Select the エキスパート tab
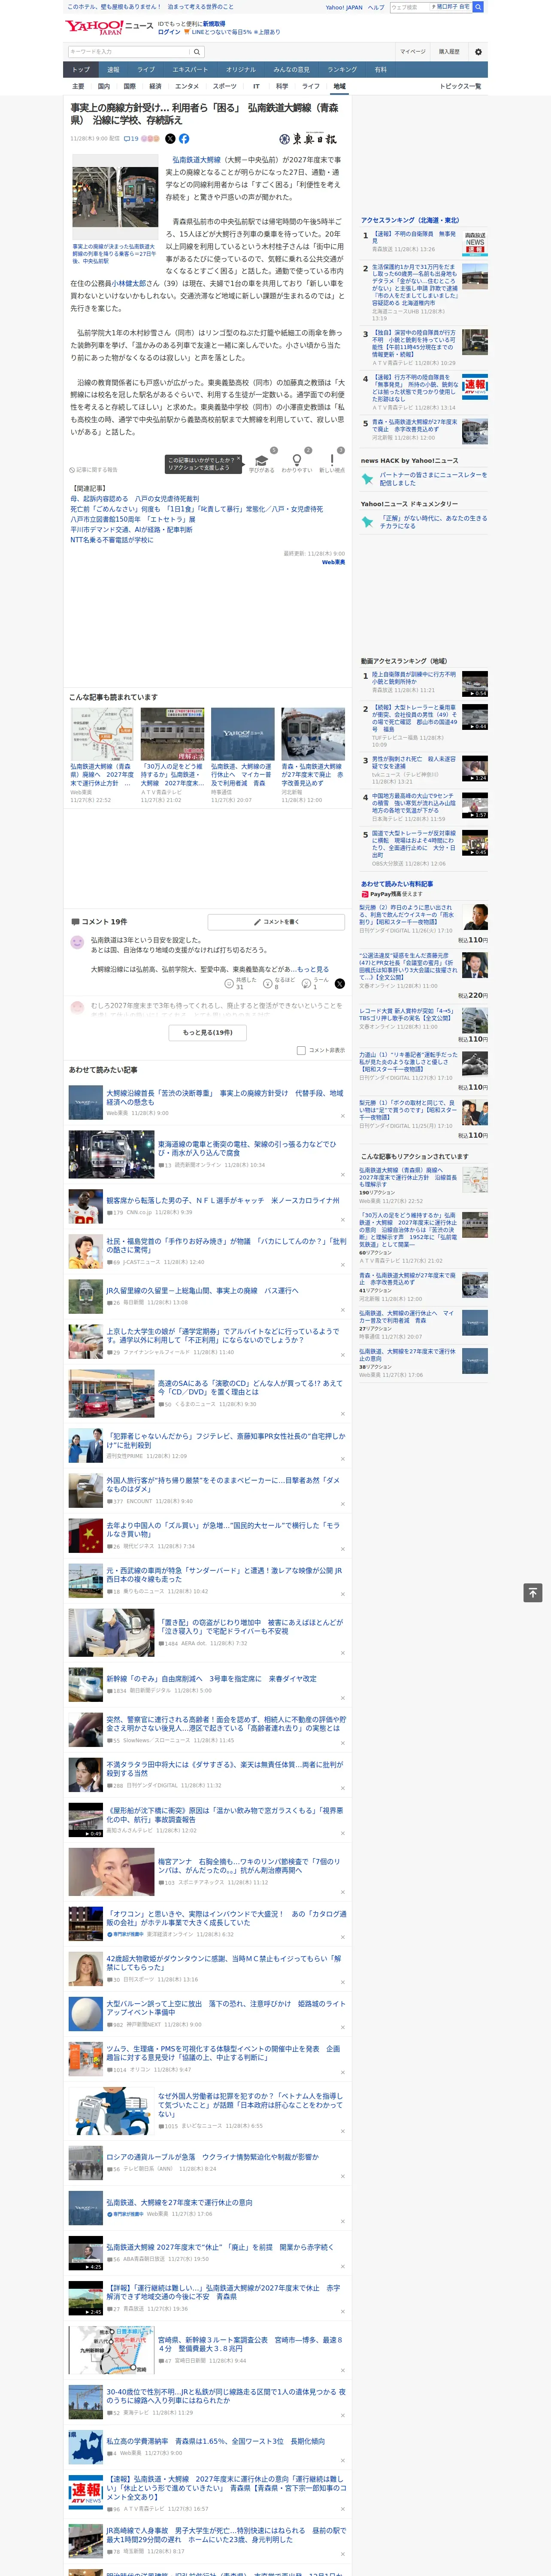The image size is (551, 2576). point(190,70)
